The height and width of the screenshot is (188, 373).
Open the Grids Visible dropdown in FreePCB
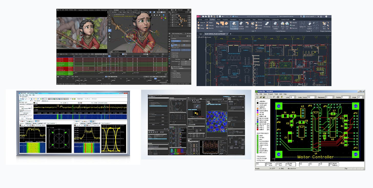point(316,97)
